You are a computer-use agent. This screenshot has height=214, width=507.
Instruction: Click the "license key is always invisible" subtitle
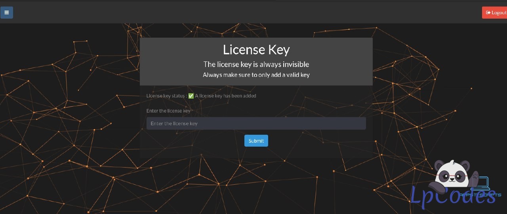[256, 64]
